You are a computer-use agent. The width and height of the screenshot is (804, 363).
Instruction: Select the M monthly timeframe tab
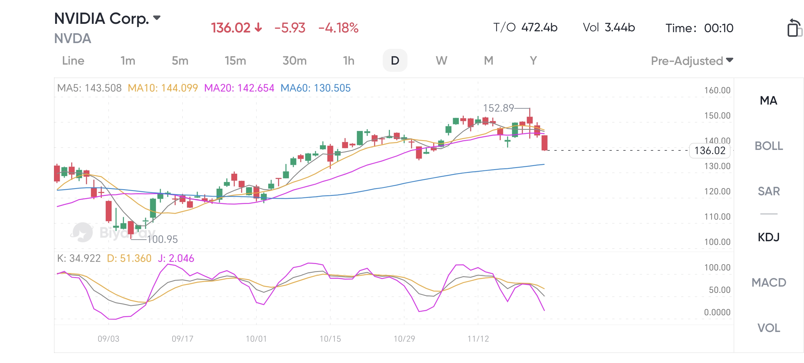[488, 61]
